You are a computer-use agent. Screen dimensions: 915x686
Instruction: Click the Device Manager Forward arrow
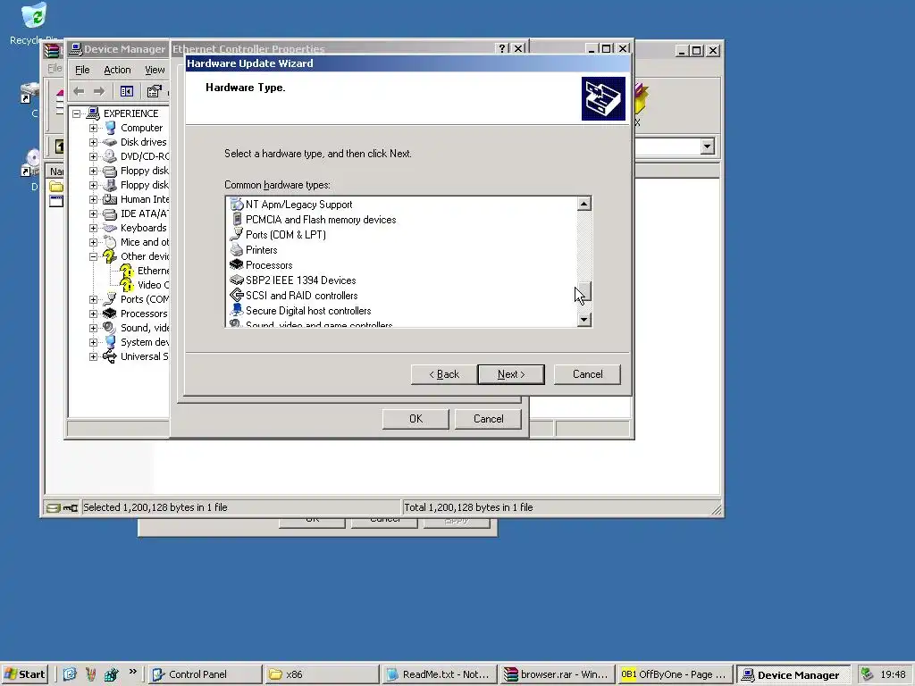coord(99,91)
